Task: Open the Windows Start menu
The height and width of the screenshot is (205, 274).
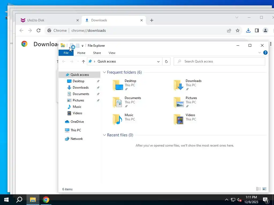Action: click(6, 200)
